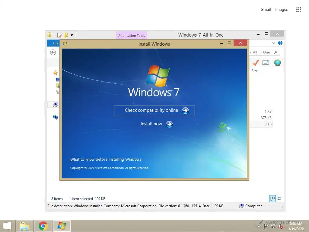
Task: Switch to the details view layout
Action: pos(272,199)
